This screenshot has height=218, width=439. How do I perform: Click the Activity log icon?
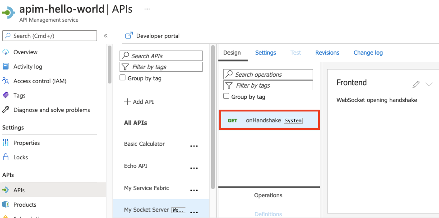coord(5,66)
